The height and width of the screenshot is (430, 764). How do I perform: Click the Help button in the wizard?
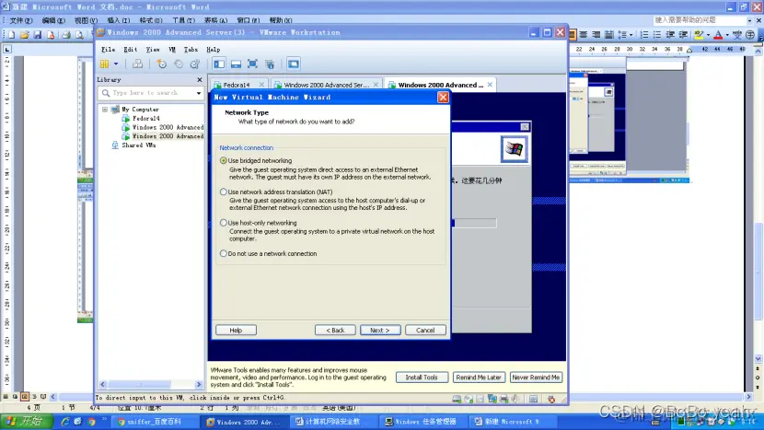click(236, 330)
